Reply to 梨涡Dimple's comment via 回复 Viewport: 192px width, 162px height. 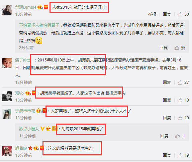(167, 14)
